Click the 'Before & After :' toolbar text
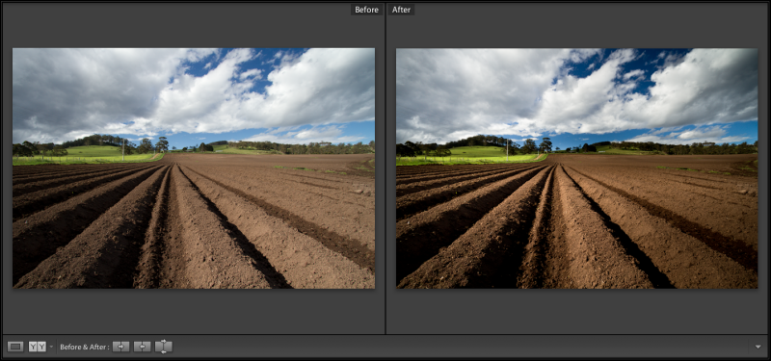771x361 pixels. pos(85,347)
